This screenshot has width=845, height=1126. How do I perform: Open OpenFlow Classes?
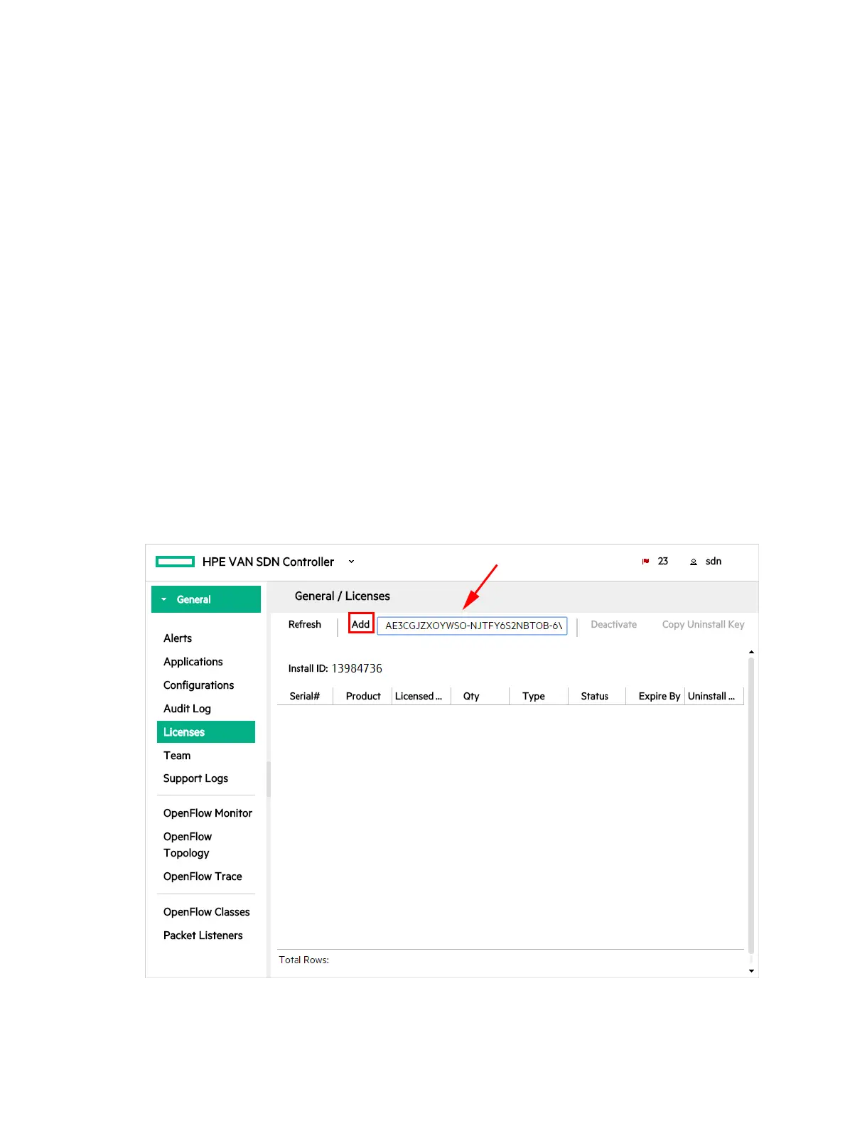[x=207, y=912]
